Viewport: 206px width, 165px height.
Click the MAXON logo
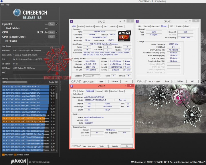[19, 161]
